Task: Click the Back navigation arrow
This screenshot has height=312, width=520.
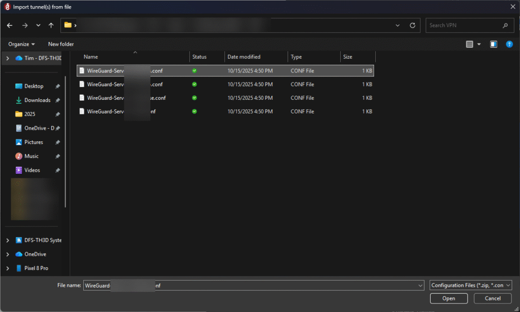Action: coord(10,25)
